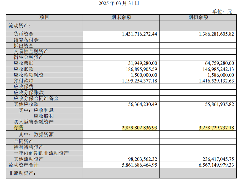Select highlighted value 3,258,729,737.18

[x=216, y=128]
